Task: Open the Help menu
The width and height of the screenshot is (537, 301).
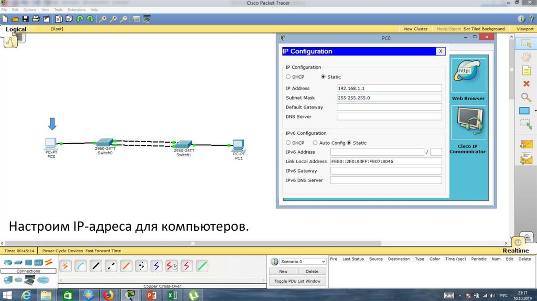Action: [94, 9]
